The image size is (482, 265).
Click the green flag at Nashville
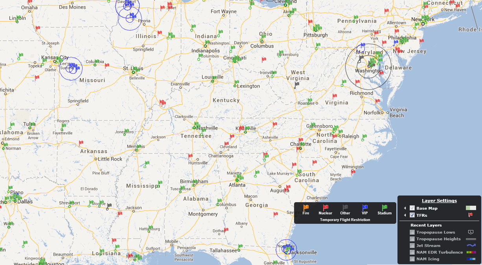196,124
